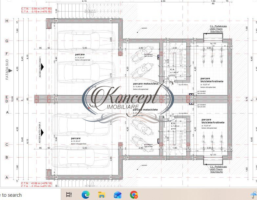Click the Task View taskbar icon
Viewport: 257px width, 200px height.
click(69, 195)
